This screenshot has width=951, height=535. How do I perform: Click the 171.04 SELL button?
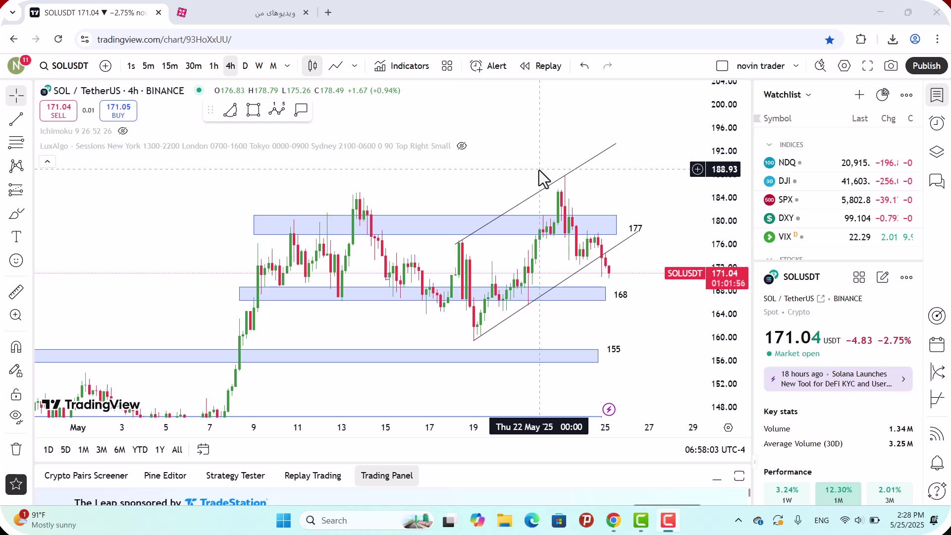(58, 110)
